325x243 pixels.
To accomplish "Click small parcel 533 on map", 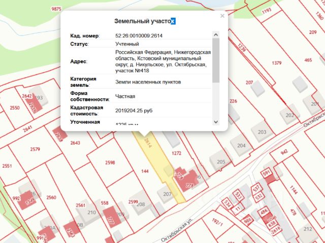I will [238, 196].
